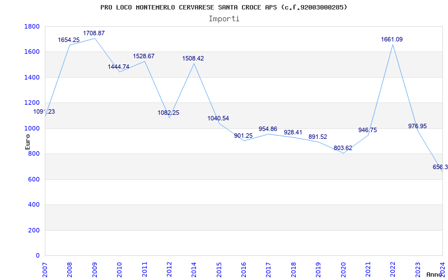The width and height of the screenshot is (448, 280).
Task: Click data value 1040.54
Action: tap(218, 118)
